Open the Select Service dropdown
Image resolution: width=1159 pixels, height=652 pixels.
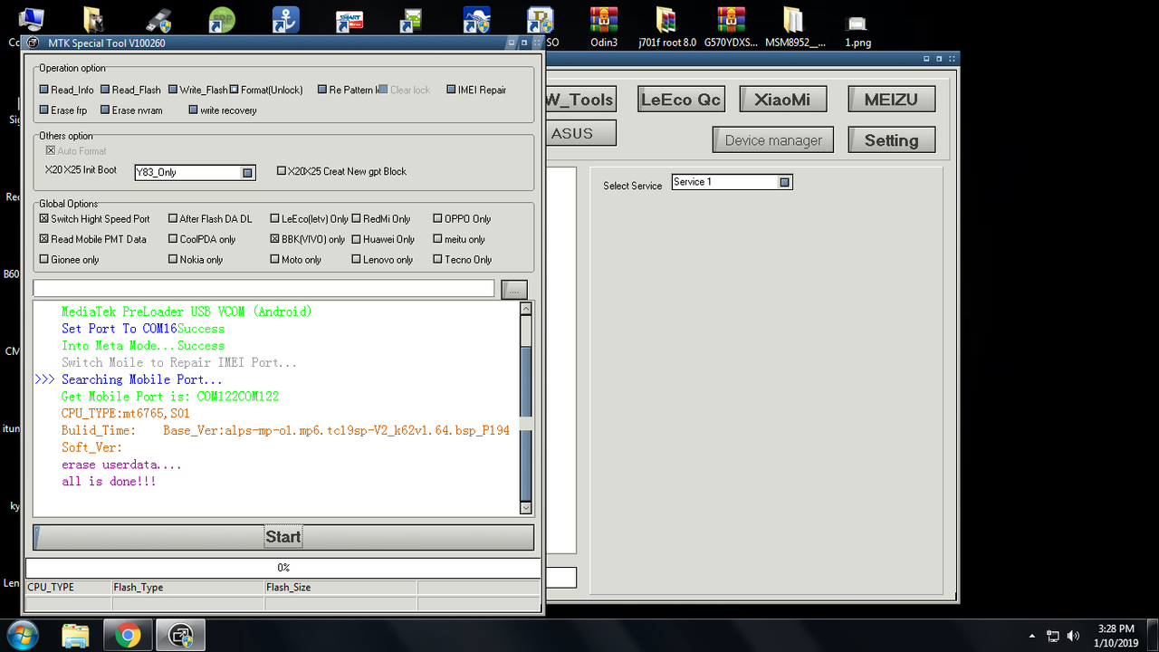(785, 182)
